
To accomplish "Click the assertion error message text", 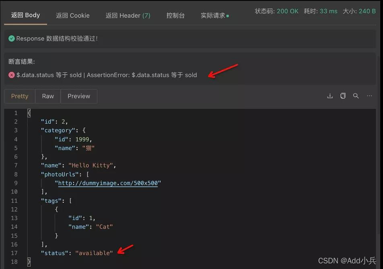I will [x=107, y=75].
